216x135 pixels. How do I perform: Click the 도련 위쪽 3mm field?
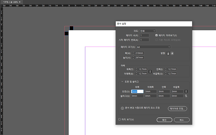tap(137, 91)
